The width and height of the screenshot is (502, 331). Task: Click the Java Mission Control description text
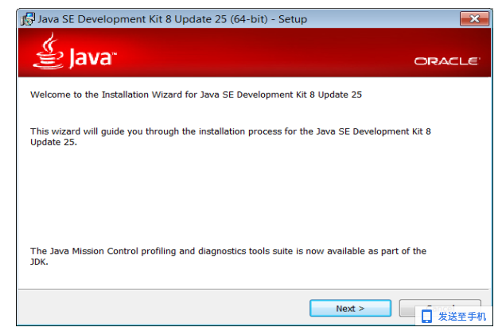[228, 256]
